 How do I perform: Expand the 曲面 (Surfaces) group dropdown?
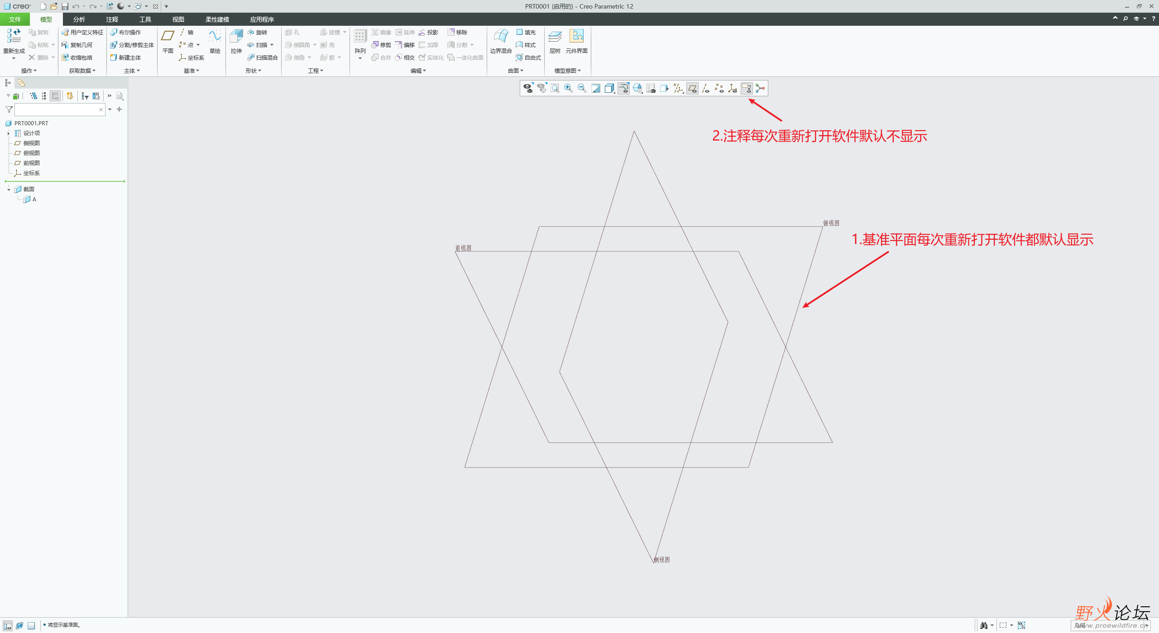pos(516,71)
